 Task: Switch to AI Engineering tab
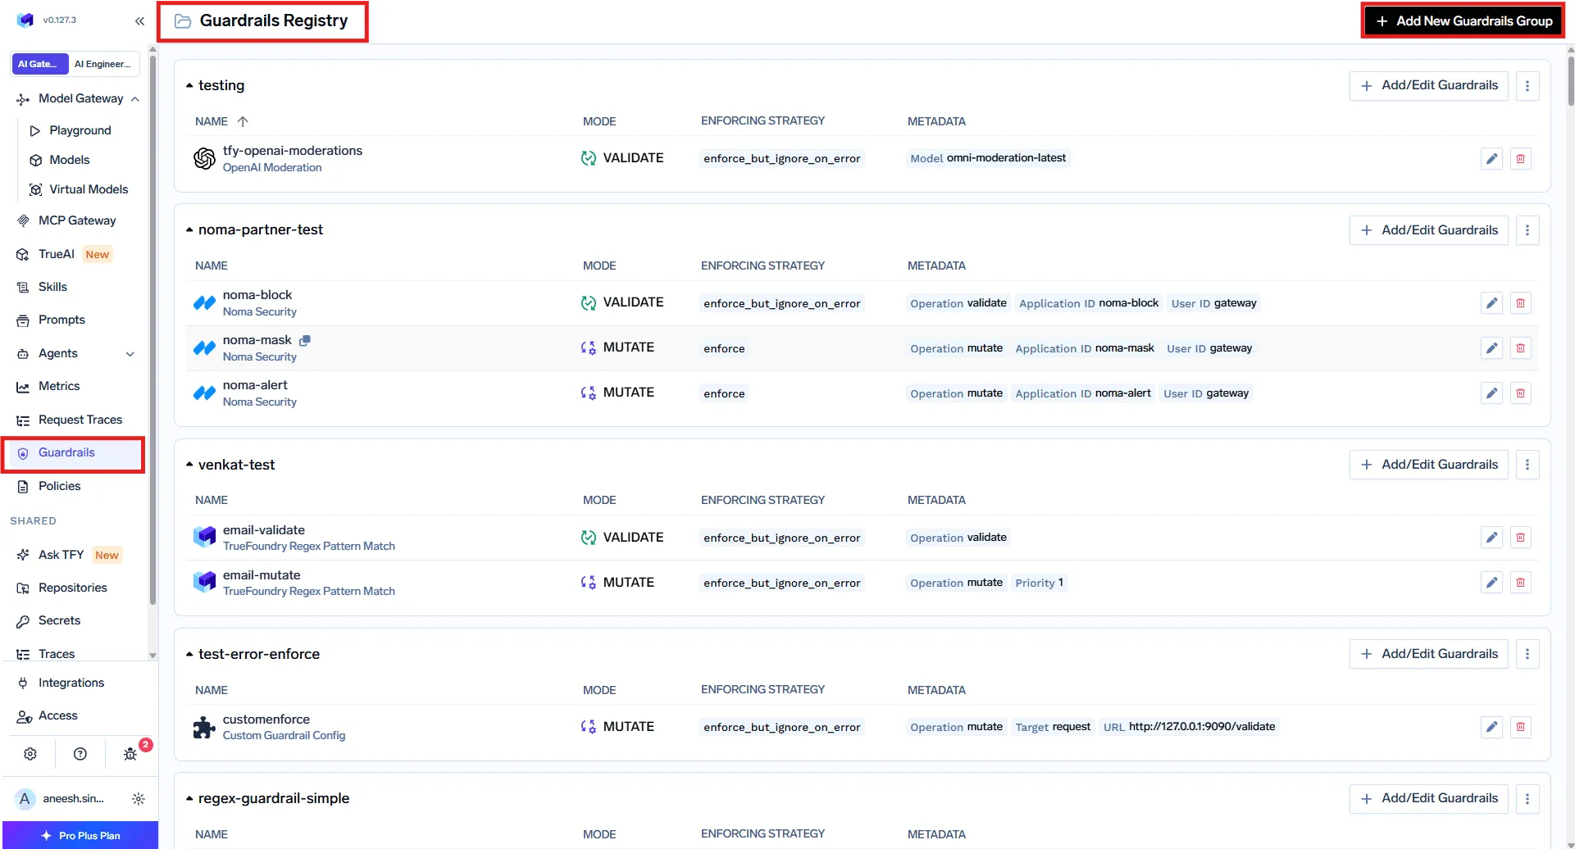tap(102, 64)
